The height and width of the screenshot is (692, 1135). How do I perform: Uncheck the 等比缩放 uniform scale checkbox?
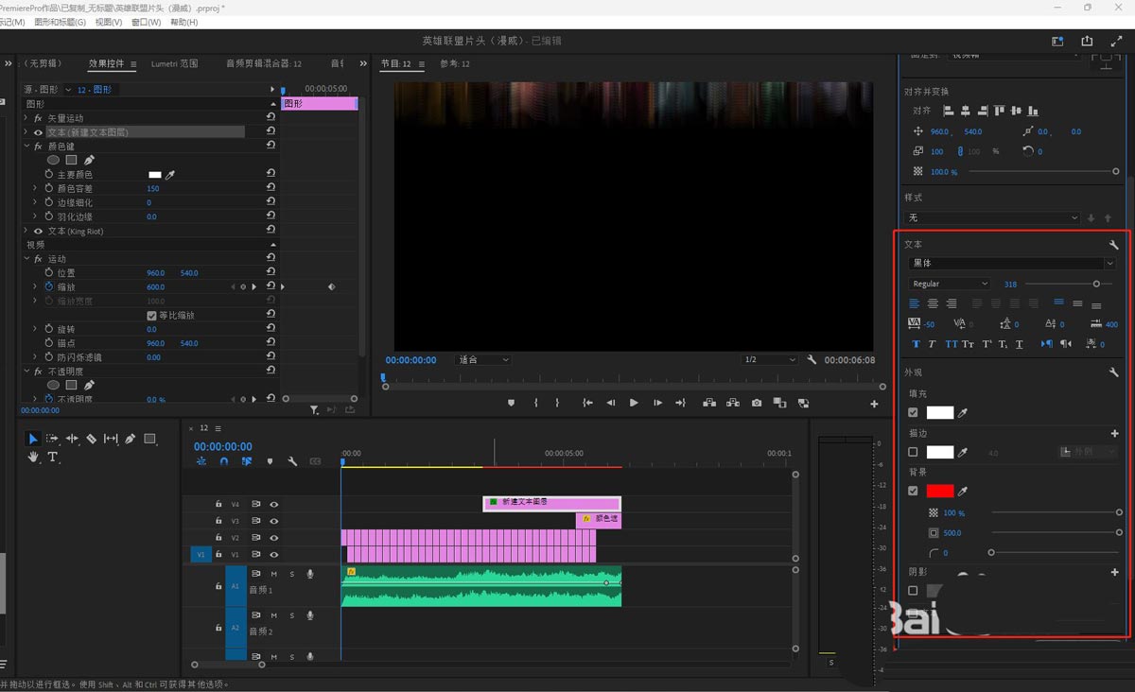pyautogui.click(x=151, y=315)
